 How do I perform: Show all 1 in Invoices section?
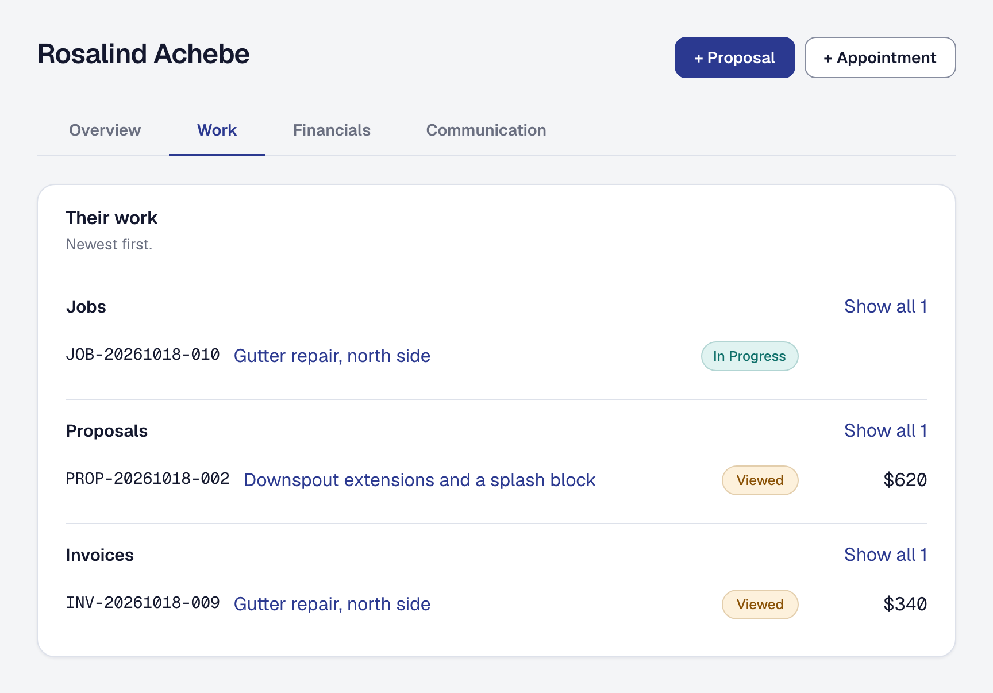[x=886, y=555]
